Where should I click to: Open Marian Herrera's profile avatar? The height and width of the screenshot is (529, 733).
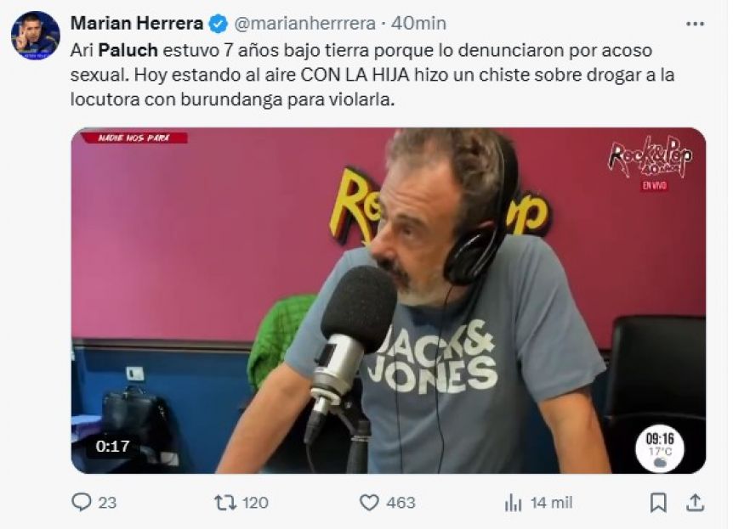(36, 36)
